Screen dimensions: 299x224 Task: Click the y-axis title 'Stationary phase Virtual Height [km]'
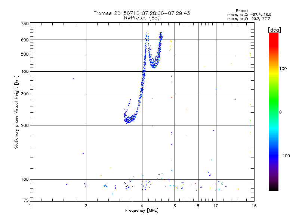click(x=16, y=112)
